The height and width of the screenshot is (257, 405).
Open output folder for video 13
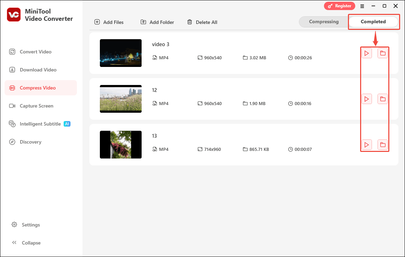point(383,145)
